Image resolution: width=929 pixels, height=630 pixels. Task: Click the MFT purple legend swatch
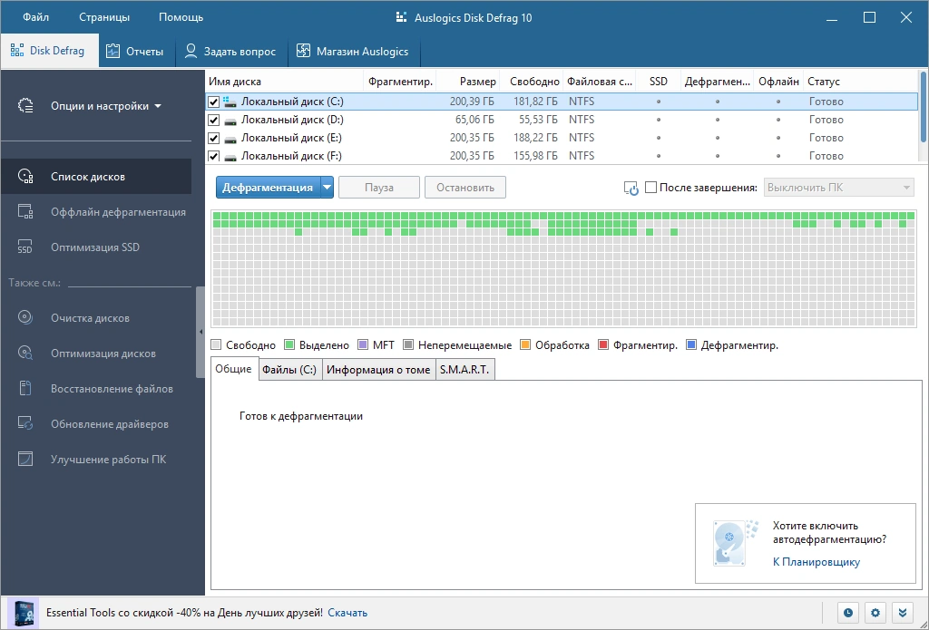[x=363, y=345]
